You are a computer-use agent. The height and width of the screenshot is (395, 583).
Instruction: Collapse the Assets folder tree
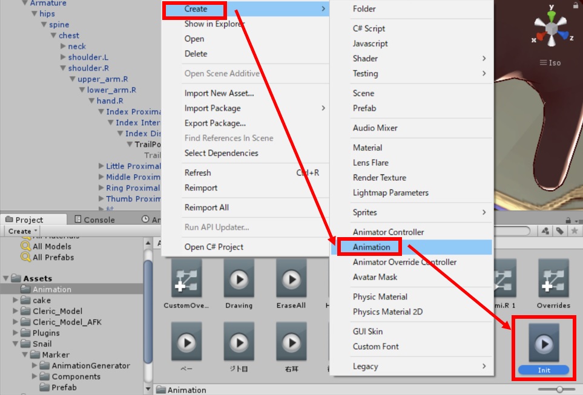point(6,279)
